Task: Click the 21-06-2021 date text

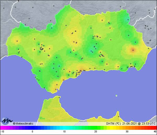Action: (x=129, y=124)
